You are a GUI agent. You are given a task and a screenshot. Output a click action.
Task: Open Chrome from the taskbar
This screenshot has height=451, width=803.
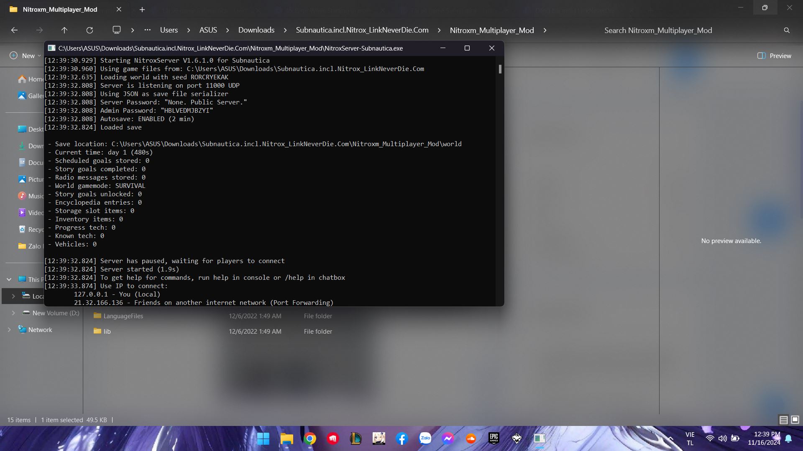click(x=310, y=439)
